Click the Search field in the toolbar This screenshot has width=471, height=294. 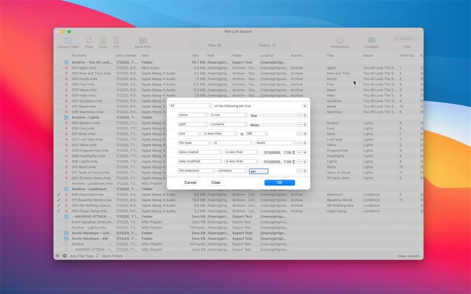(407, 39)
